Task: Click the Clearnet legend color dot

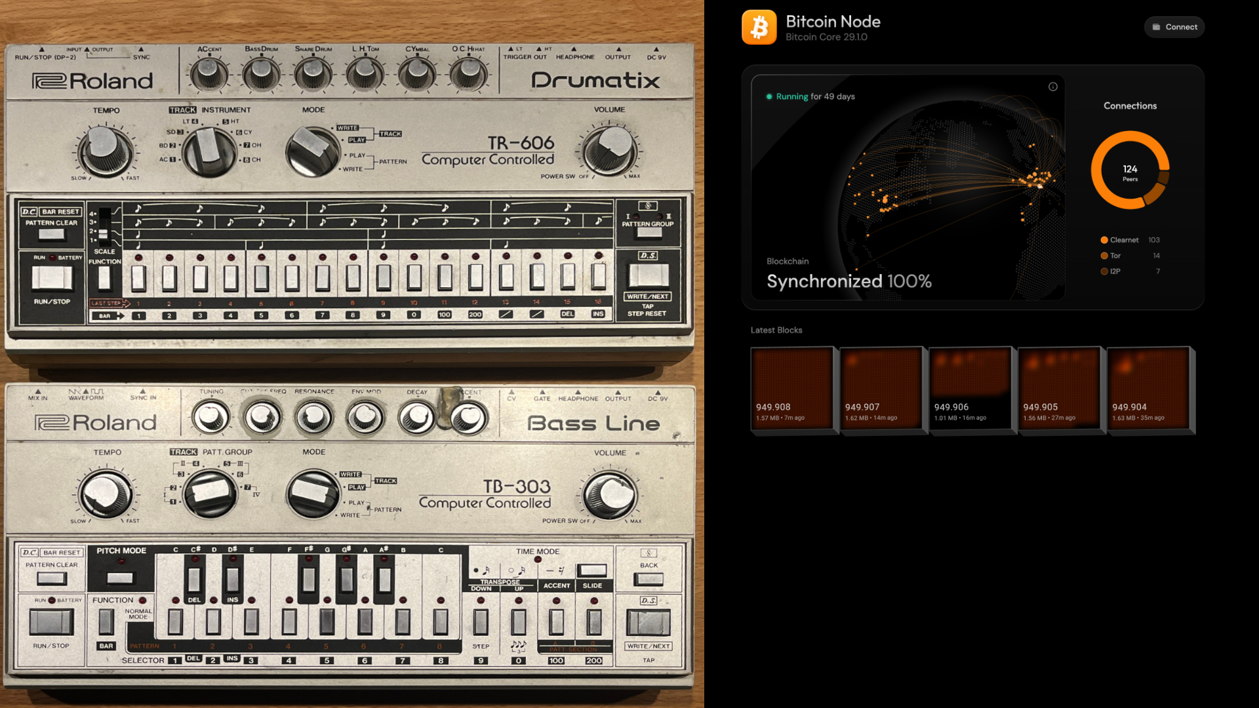Action: click(1104, 240)
